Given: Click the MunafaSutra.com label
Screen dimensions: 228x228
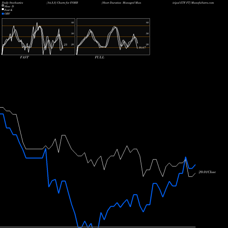Looking at the screenshot, I should click(202, 3).
